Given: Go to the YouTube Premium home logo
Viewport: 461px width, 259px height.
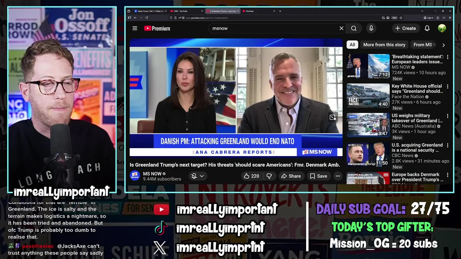Looking at the screenshot, I should click(x=157, y=28).
